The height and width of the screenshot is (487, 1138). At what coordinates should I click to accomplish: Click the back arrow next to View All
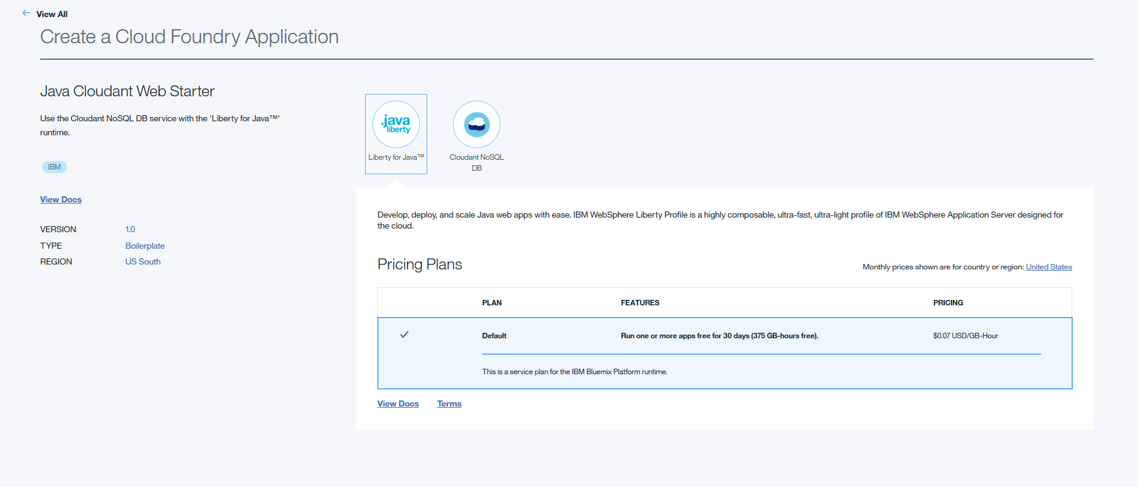[x=26, y=13]
